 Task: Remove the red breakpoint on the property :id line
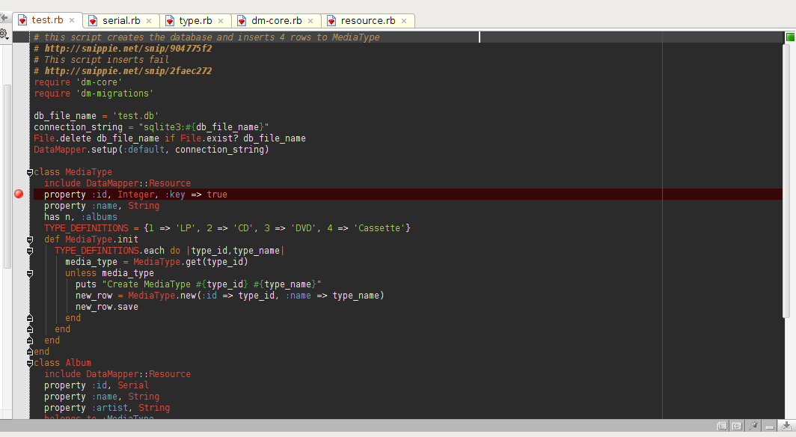coord(19,194)
